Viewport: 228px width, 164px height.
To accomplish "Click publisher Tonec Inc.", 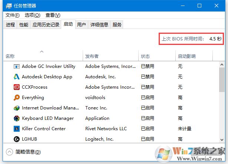I will [96, 108].
